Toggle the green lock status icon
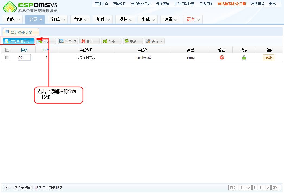 pyautogui.click(x=244, y=57)
